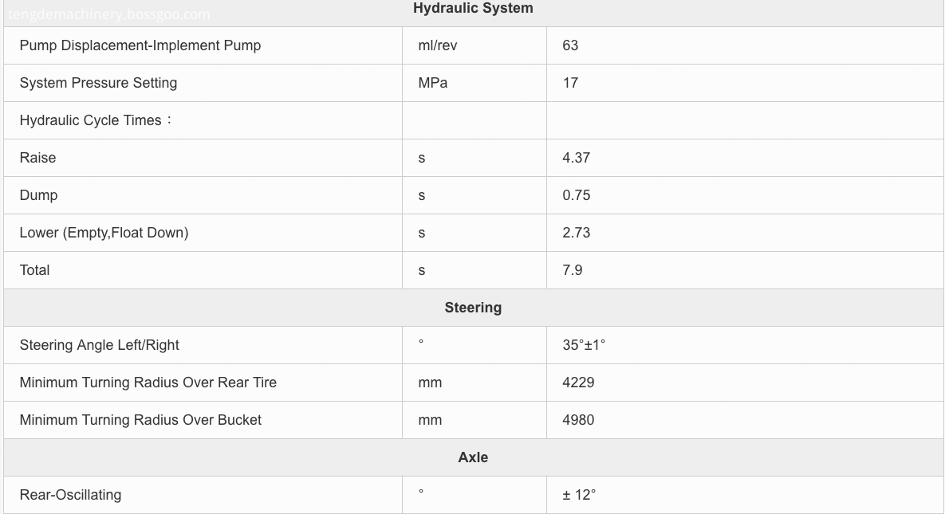Click the Total cycle time value 7.9
Image resolution: width=945 pixels, height=514 pixels.
pos(573,270)
